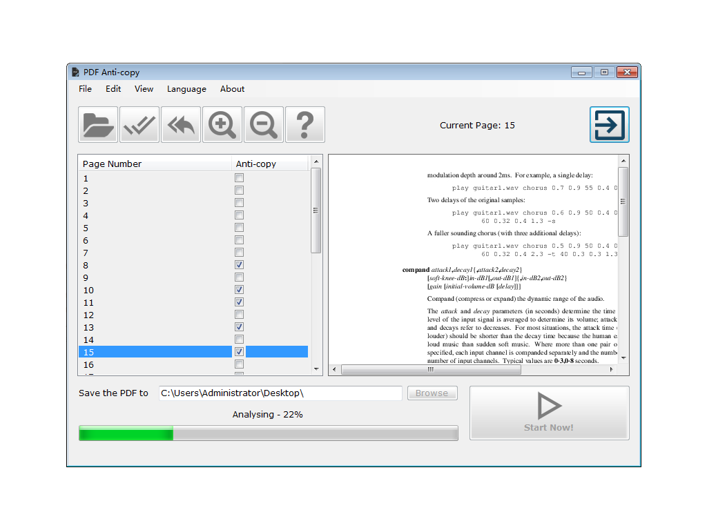Image resolution: width=707 pixels, height=530 pixels.
Task: Open the Language menu
Action: tap(186, 89)
